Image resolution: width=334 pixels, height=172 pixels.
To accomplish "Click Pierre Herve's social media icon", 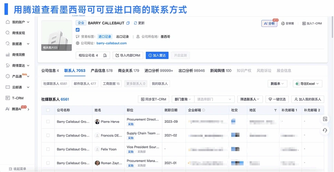I will 233,121.
